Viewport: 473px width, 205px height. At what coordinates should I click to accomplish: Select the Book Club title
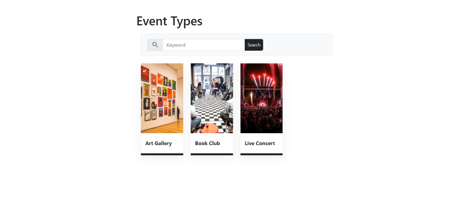pyautogui.click(x=207, y=143)
